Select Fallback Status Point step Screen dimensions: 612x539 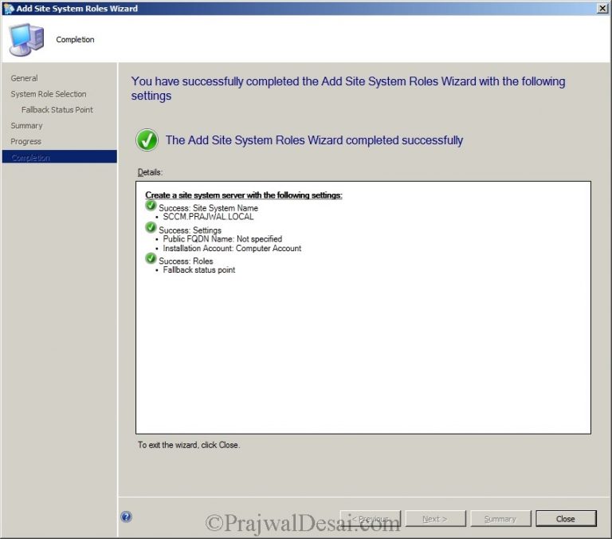click(57, 110)
